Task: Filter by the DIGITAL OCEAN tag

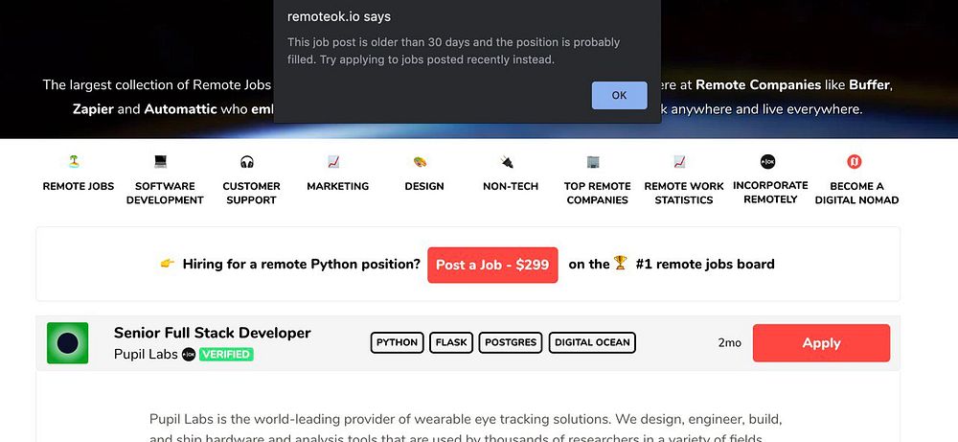Action: pos(592,342)
